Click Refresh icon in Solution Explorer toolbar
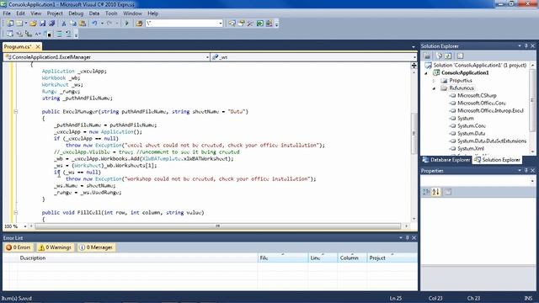This screenshot has height=303, width=539. click(448, 56)
